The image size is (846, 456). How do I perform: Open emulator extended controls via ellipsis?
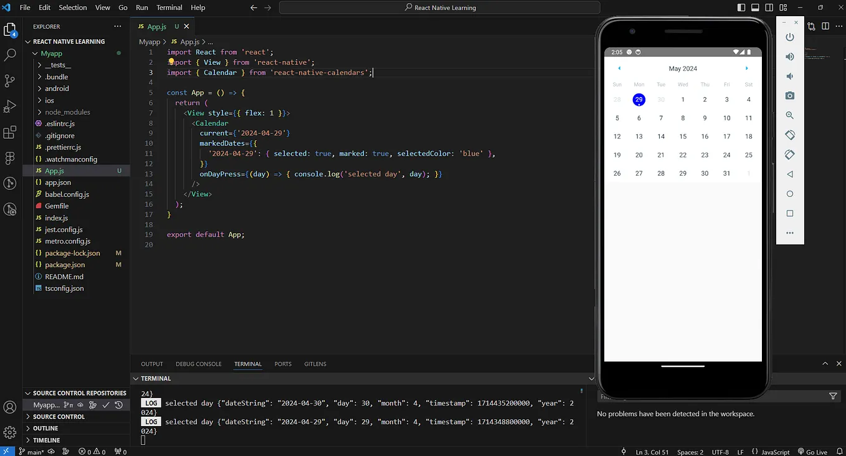click(x=790, y=232)
